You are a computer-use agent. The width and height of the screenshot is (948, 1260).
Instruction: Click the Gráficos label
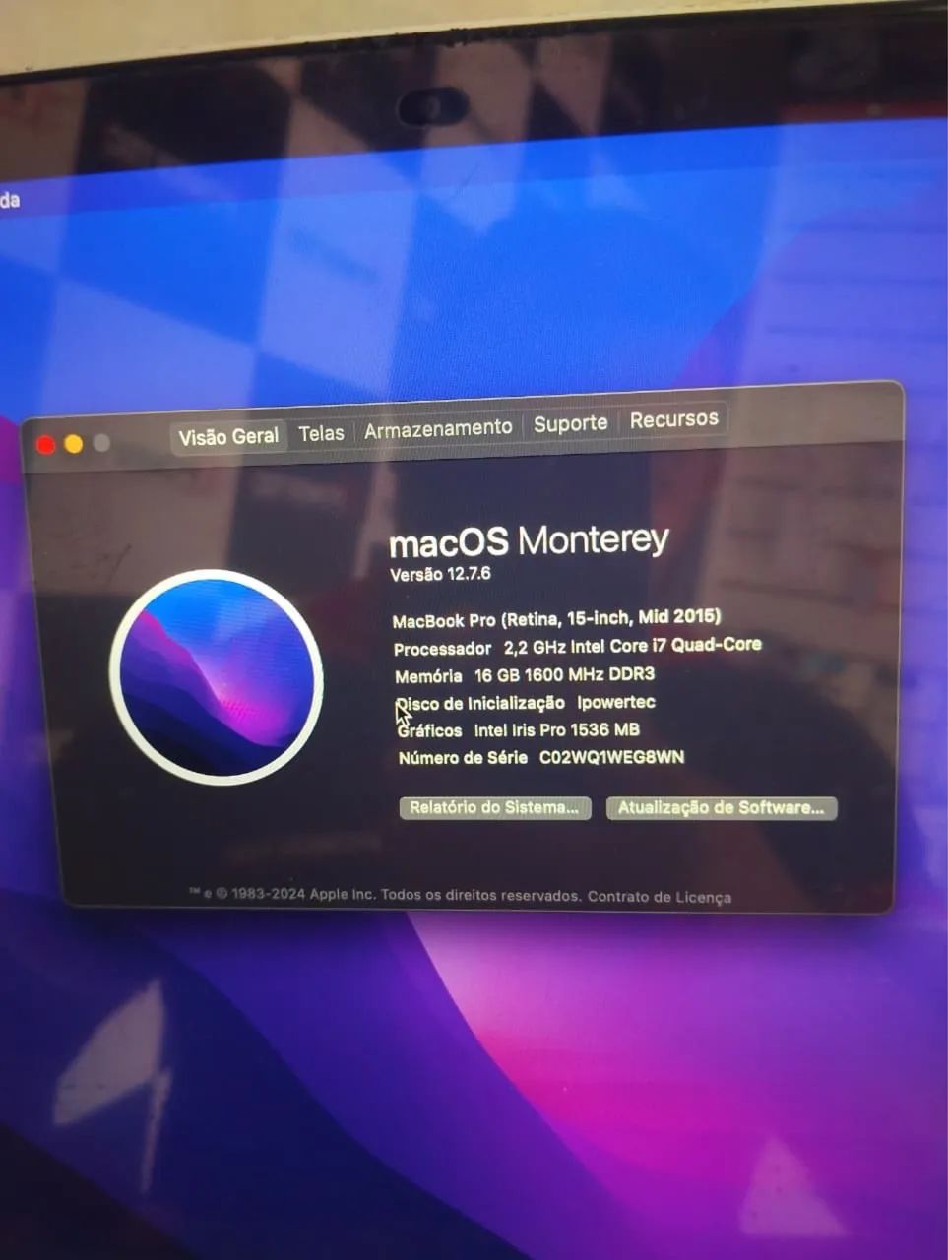[x=429, y=730]
